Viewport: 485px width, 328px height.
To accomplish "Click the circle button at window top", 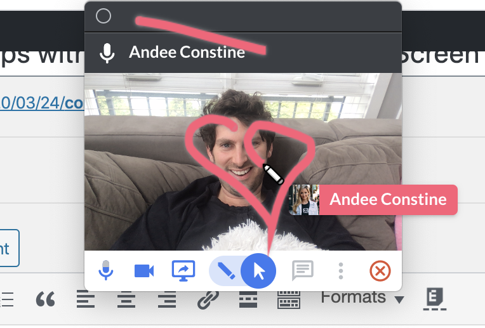I will (103, 16).
